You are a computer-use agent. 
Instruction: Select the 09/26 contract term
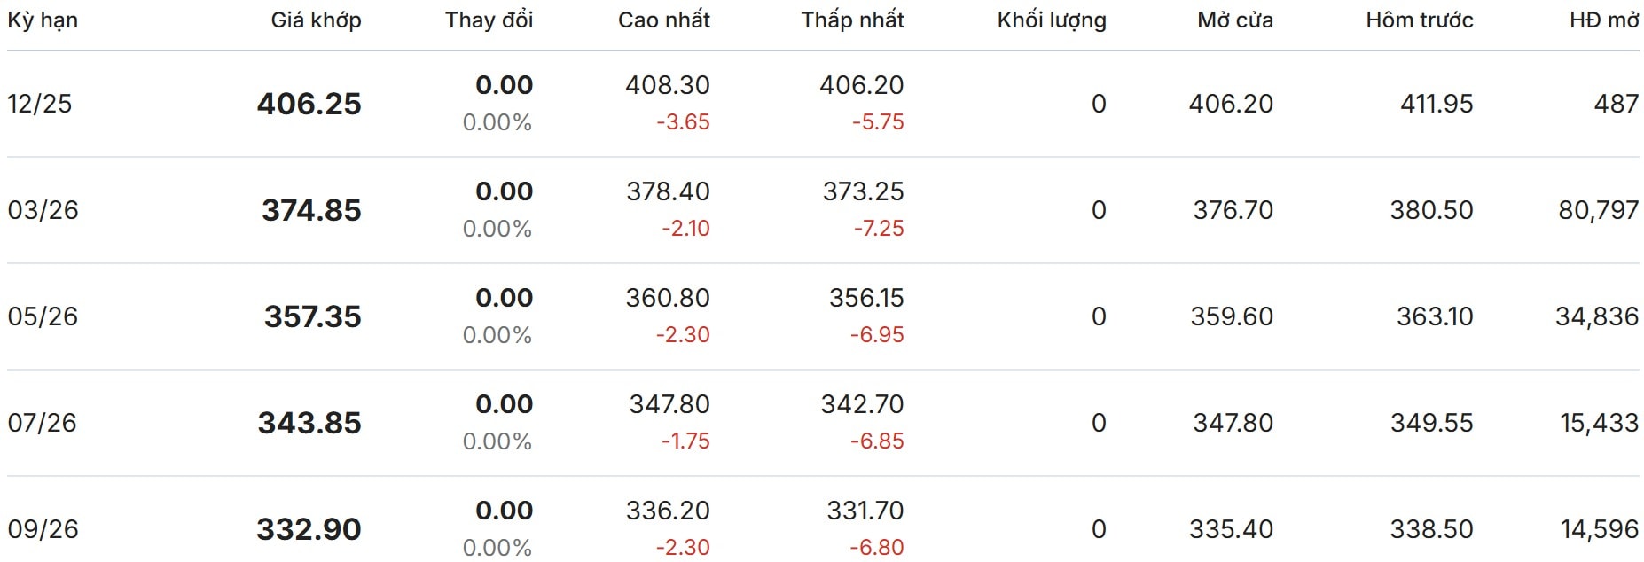click(x=43, y=529)
